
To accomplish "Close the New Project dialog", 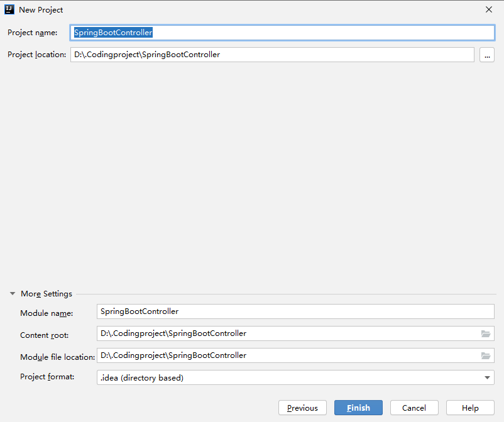I will click(488, 9).
